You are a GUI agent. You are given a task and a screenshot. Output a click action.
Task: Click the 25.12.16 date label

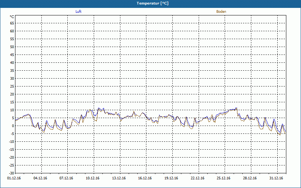click(x=224, y=178)
